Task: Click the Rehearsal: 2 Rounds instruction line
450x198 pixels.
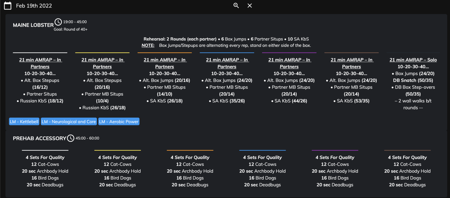Action: tap(226, 39)
